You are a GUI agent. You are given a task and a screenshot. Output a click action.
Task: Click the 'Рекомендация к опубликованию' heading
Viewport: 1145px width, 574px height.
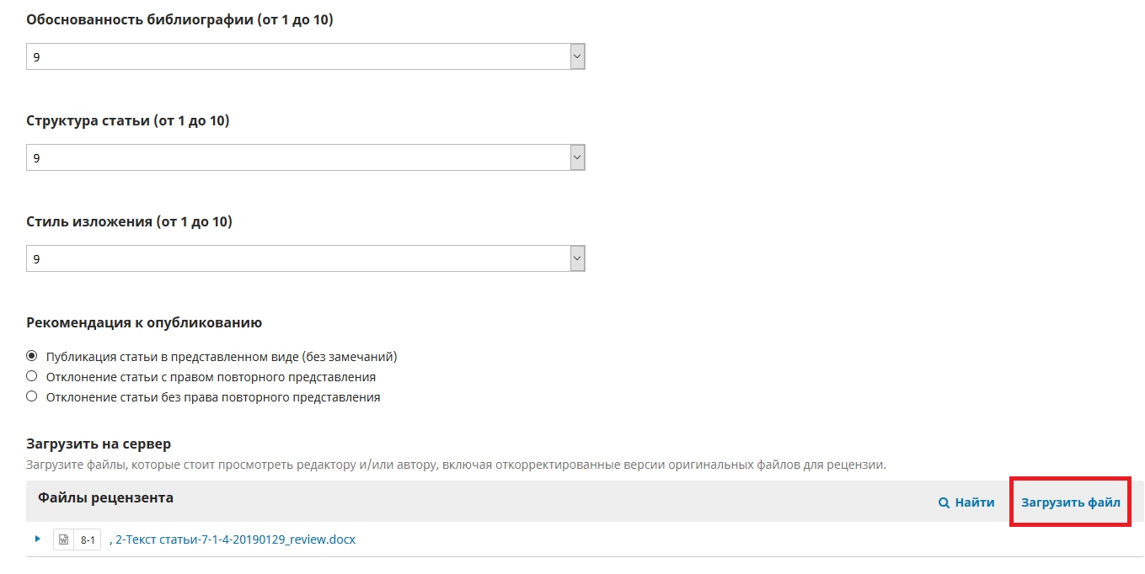[144, 322]
